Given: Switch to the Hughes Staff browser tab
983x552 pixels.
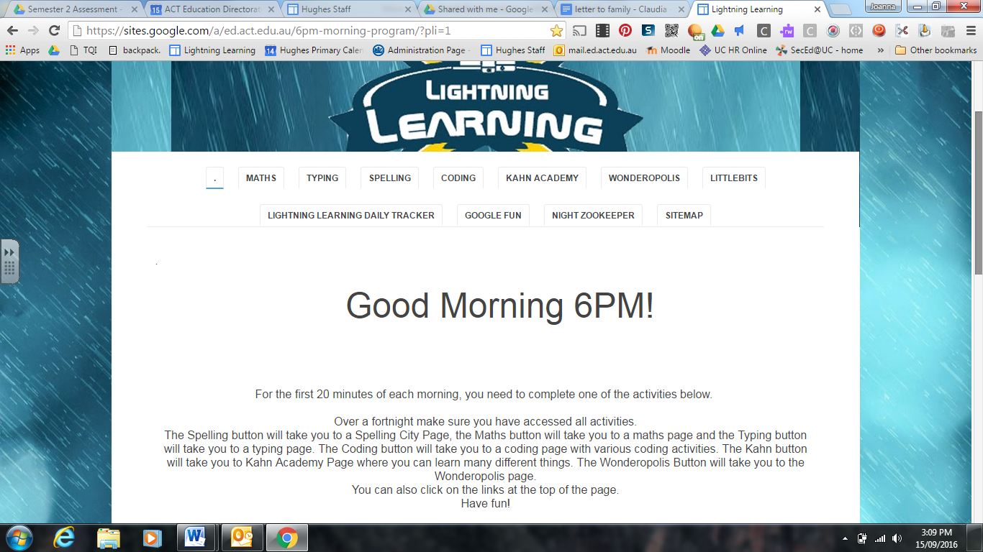Looking at the screenshot, I should (x=345, y=9).
